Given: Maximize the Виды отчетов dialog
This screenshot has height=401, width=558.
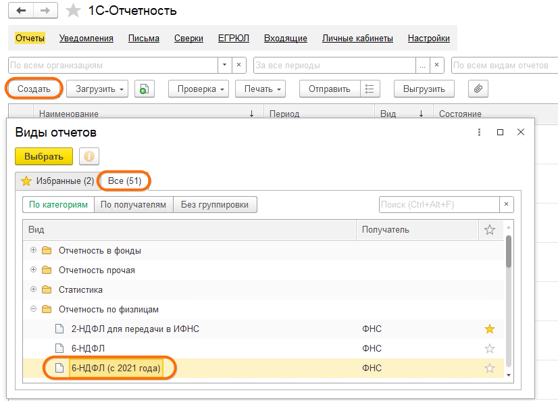Looking at the screenshot, I should [x=500, y=133].
